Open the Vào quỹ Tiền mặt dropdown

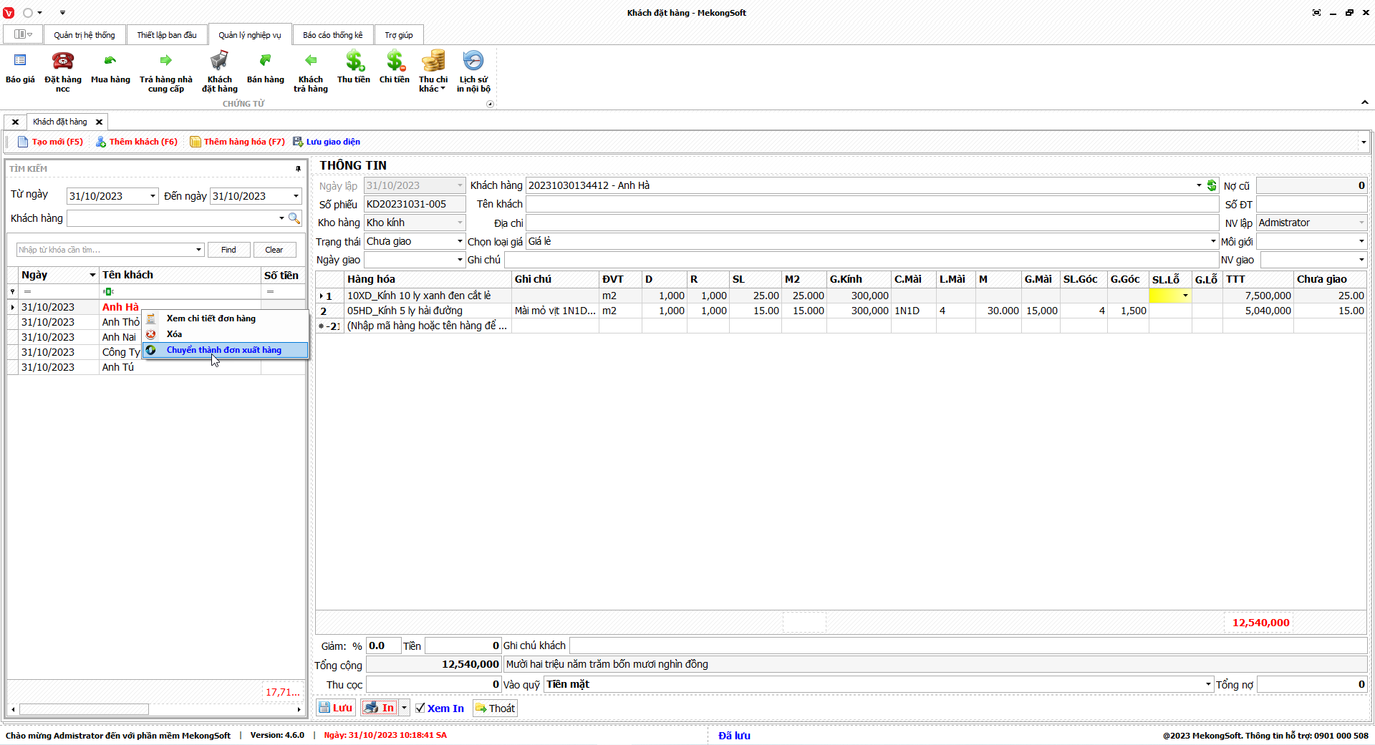click(x=1208, y=685)
